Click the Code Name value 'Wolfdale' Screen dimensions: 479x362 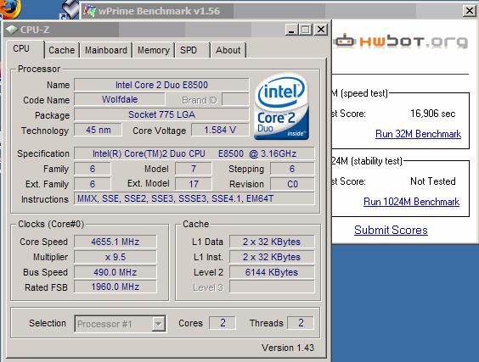coord(120,99)
